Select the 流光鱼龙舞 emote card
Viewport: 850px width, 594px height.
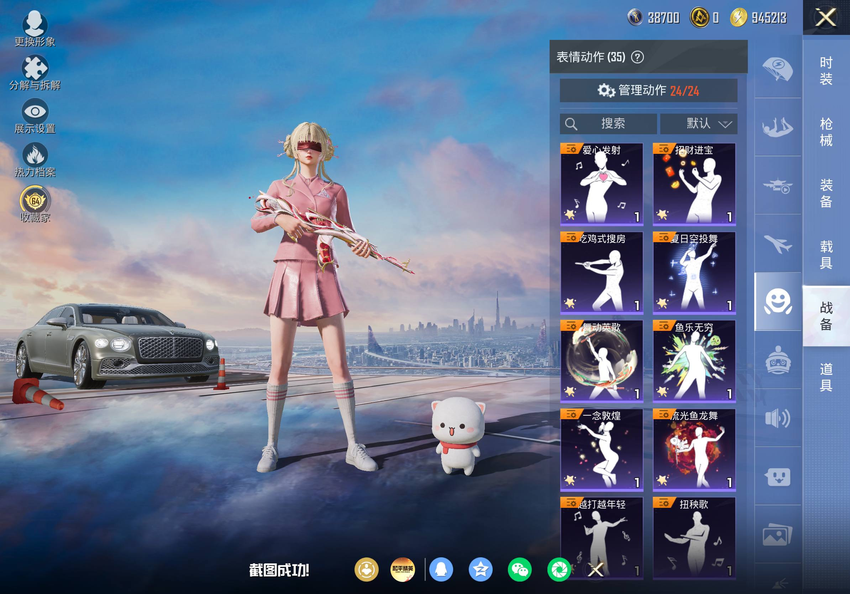pyautogui.click(x=694, y=450)
